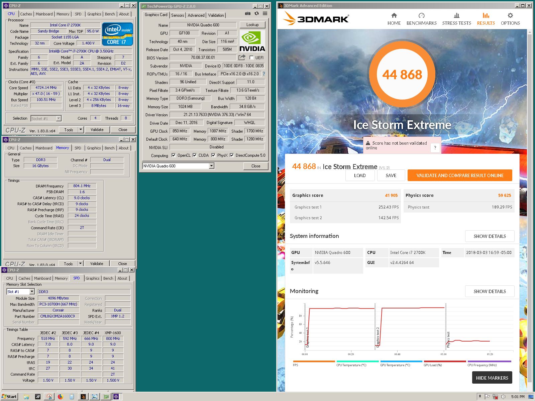Show hidden tray icons arrow
This screenshot has width=535, height=401.
point(480,397)
